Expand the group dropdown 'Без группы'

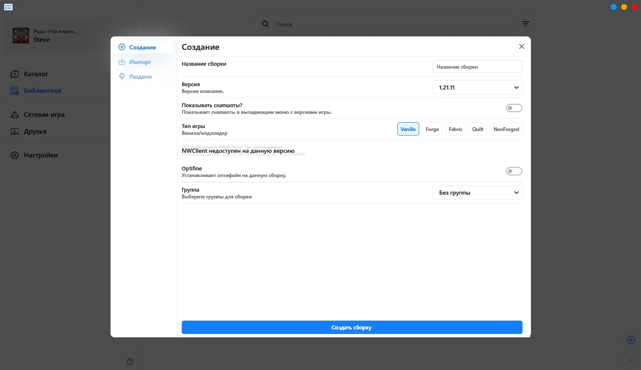[x=477, y=193]
